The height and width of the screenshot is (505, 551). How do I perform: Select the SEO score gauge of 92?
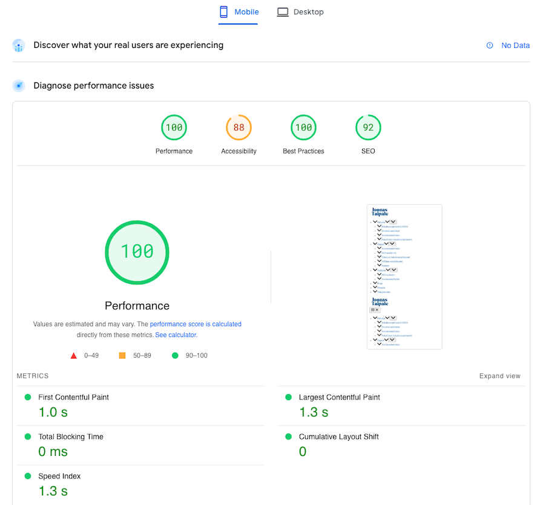[368, 128]
